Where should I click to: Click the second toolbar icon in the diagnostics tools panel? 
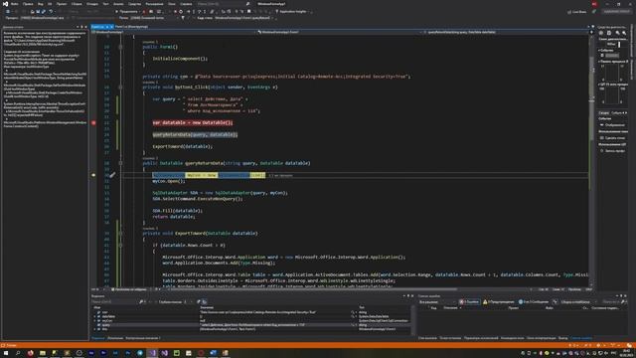point(609,33)
